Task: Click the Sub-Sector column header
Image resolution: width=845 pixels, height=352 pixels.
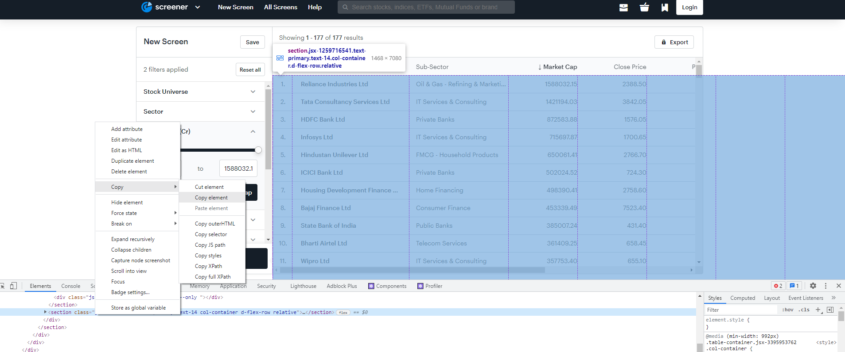Action: pos(432,67)
